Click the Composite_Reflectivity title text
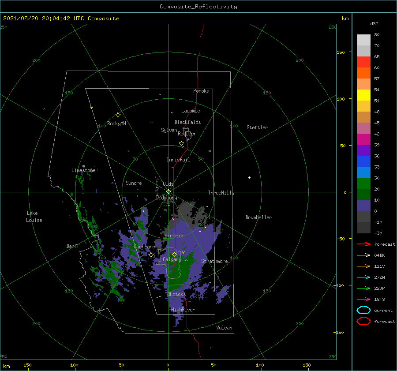This screenshot has width=397, height=371. pos(198,7)
